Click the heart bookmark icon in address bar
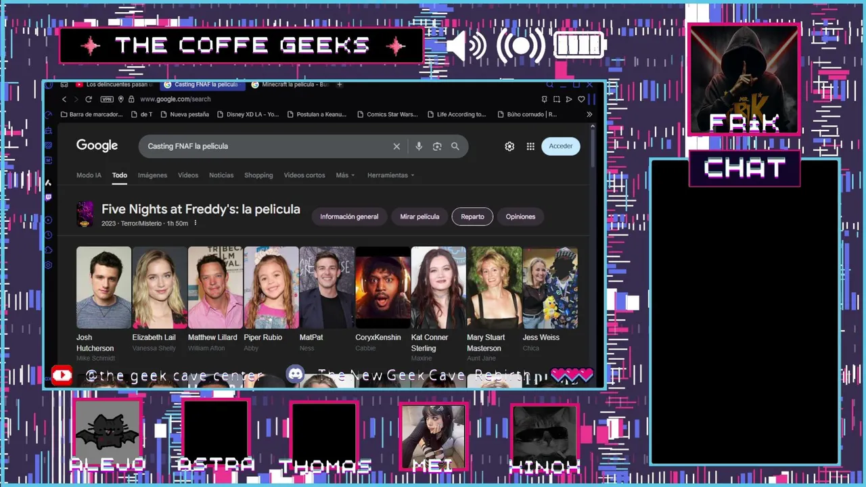This screenshot has height=487, width=866. click(x=581, y=99)
